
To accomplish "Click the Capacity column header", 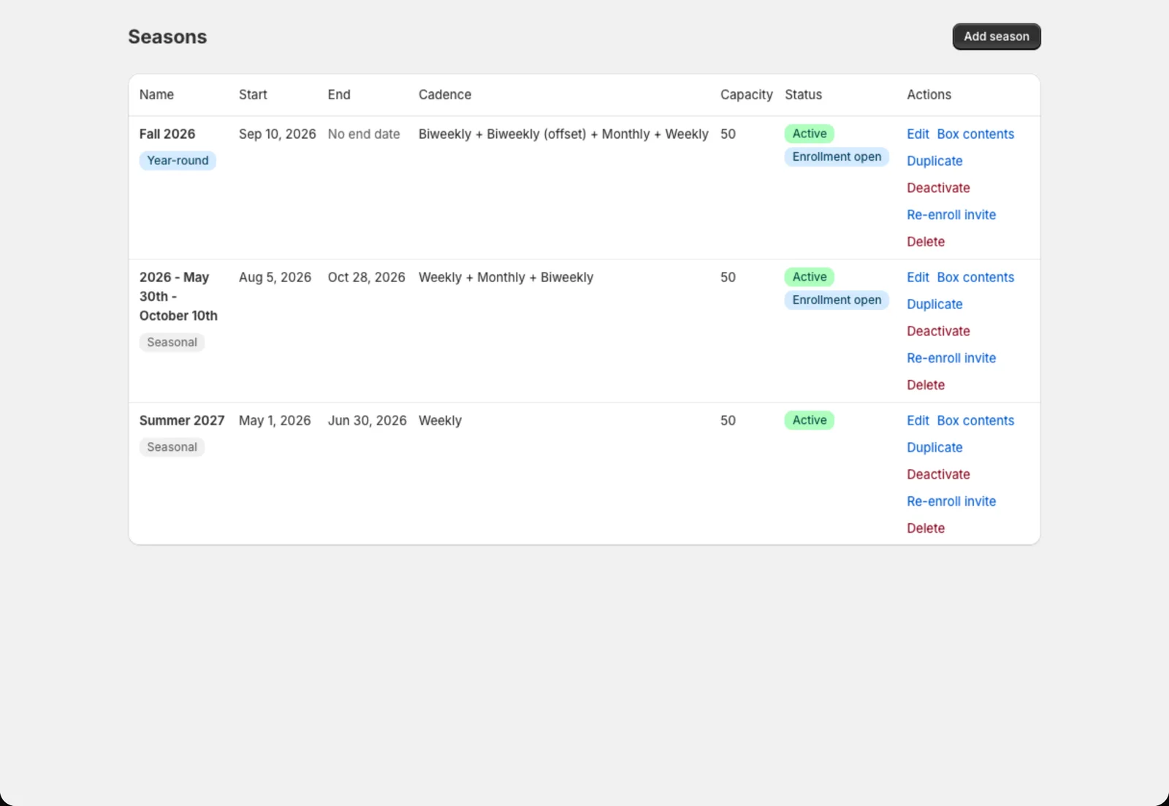I will click(x=746, y=94).
